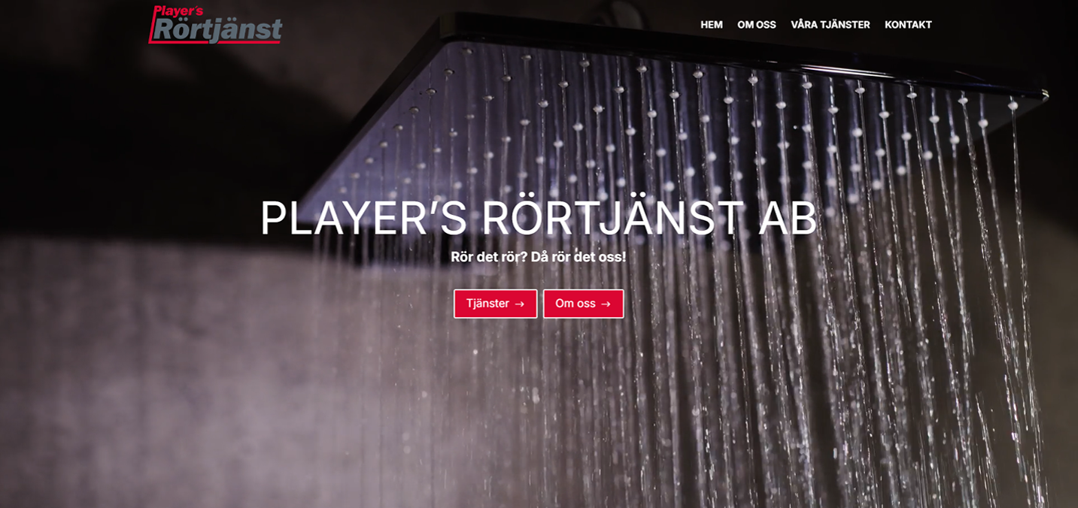Click the red Om oss button

click(583, 304)
